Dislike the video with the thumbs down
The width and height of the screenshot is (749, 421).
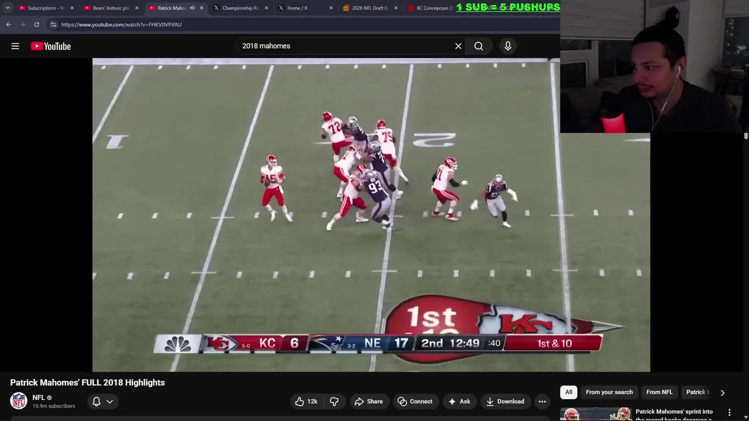(334, 401)
